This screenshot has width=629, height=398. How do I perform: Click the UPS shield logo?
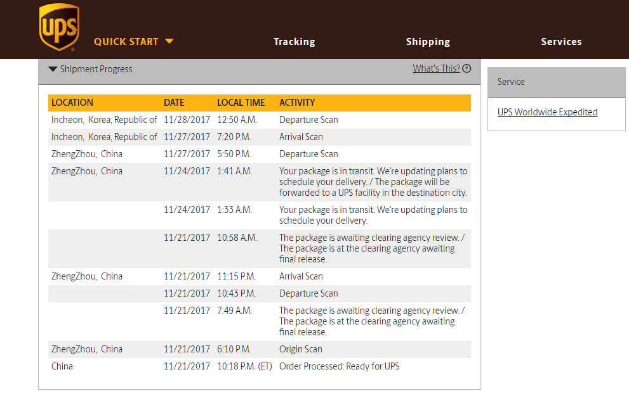click(60, 27)
